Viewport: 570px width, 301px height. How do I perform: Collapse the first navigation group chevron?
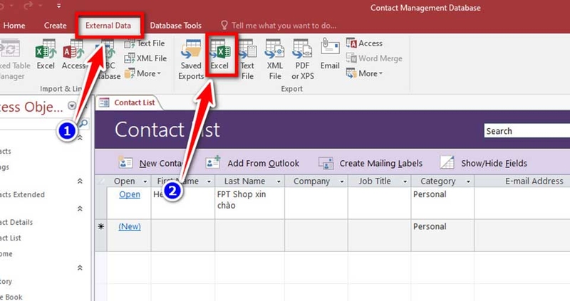click(x=80, y=138)
